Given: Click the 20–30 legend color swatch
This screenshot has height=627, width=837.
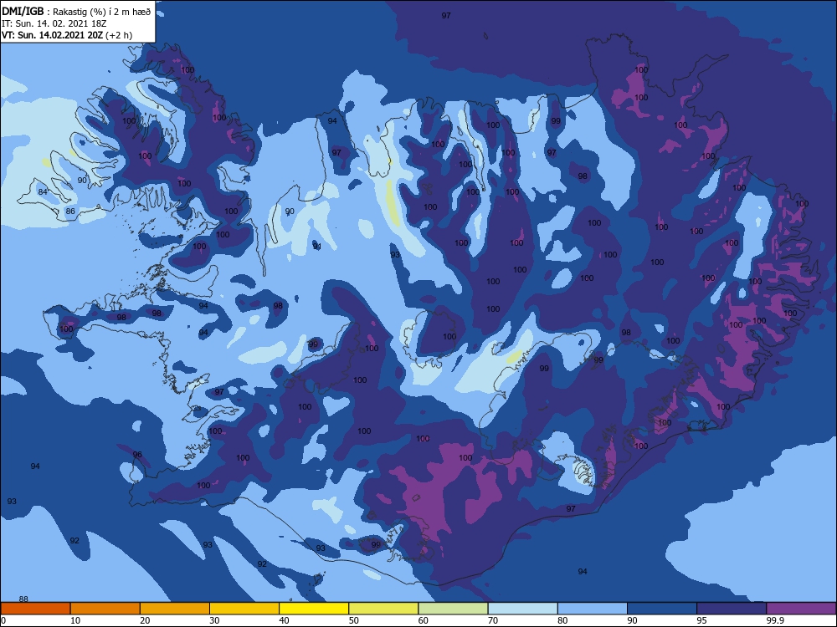Looking at the screenshot, I should pyautogui.click(x=175, y=609).
